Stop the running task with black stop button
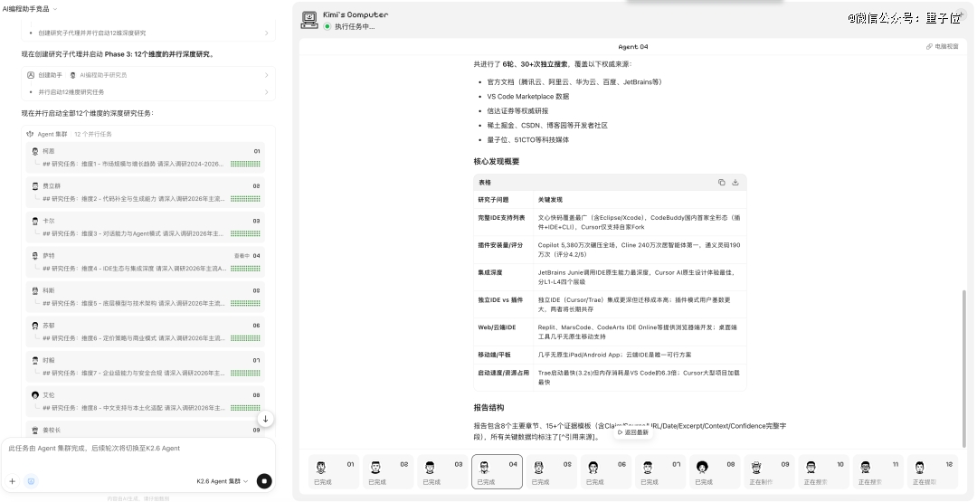 (264, 481)
